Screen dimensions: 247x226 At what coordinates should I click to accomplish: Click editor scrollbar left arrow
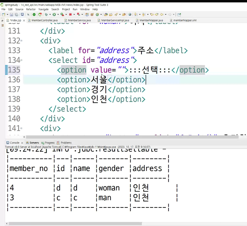[x=24, y=137]
